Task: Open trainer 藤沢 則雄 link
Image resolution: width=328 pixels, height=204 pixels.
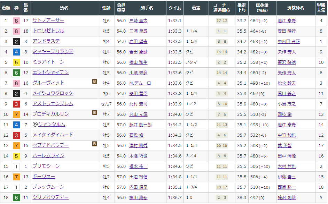Action: 287,197
